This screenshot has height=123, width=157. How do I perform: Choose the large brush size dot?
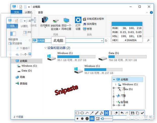[x=87, y=119]
